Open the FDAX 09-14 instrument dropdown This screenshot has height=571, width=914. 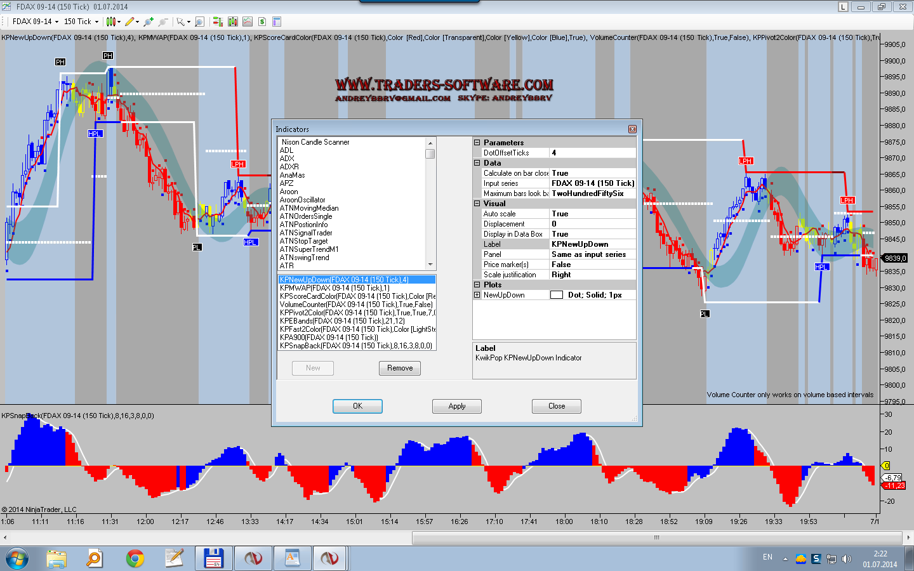pyautogui.click(x=36, y=22)
